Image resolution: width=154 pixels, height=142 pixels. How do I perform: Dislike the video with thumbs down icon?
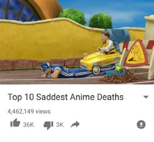(48, 126)
